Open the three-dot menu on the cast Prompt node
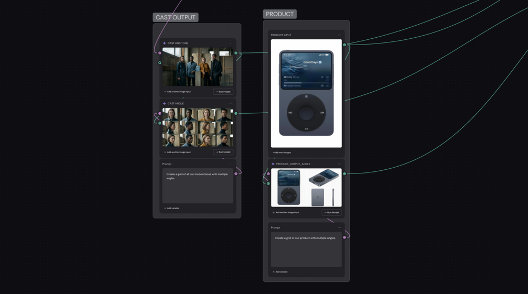This screenshot has height=294, width=528. 231,164
